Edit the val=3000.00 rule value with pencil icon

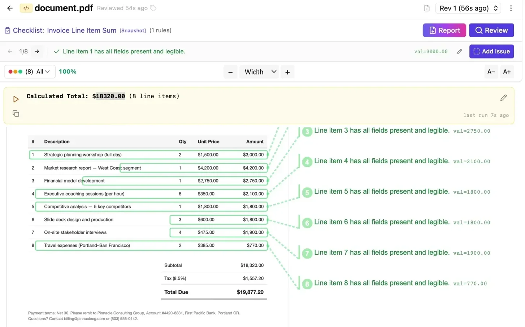459,51
